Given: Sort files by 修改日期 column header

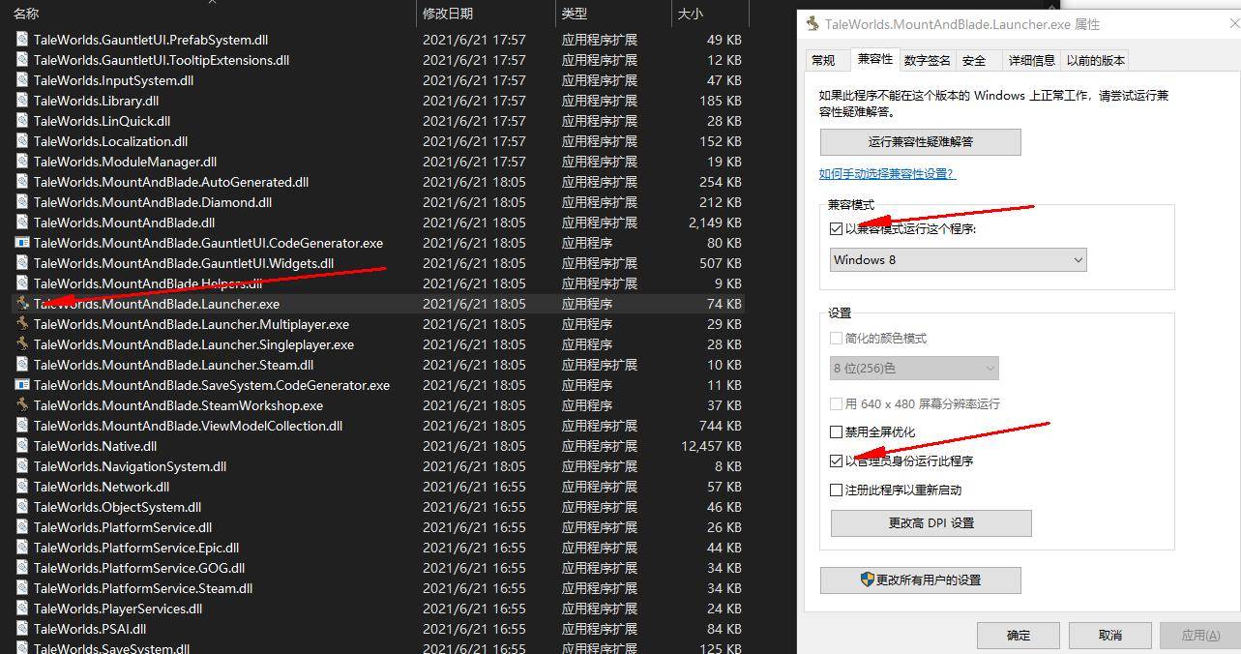Looking at the screenshot, I should (x=449, y=14).
